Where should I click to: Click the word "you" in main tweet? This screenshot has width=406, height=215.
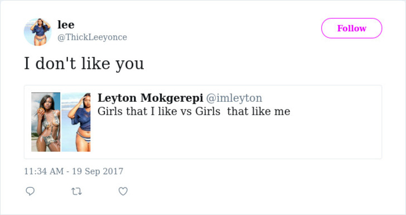pyautogui.click(x=130, y=65)
